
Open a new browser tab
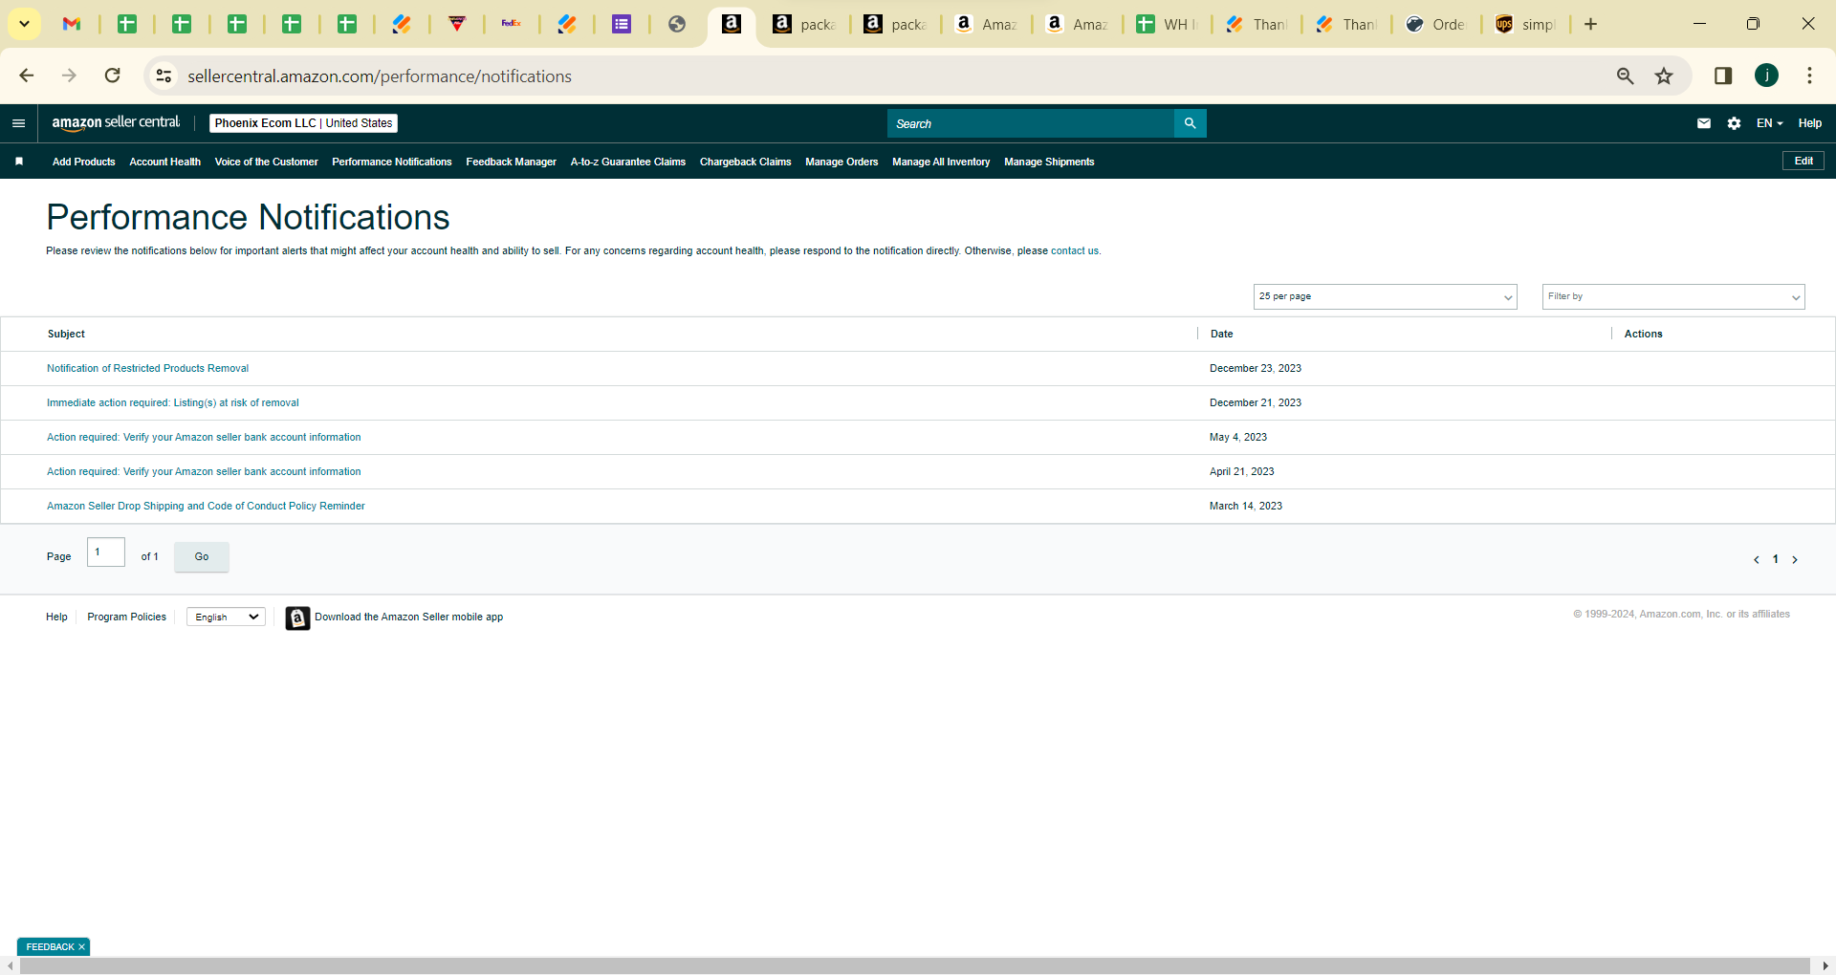pyautogui.click(x=1590, y=24)
